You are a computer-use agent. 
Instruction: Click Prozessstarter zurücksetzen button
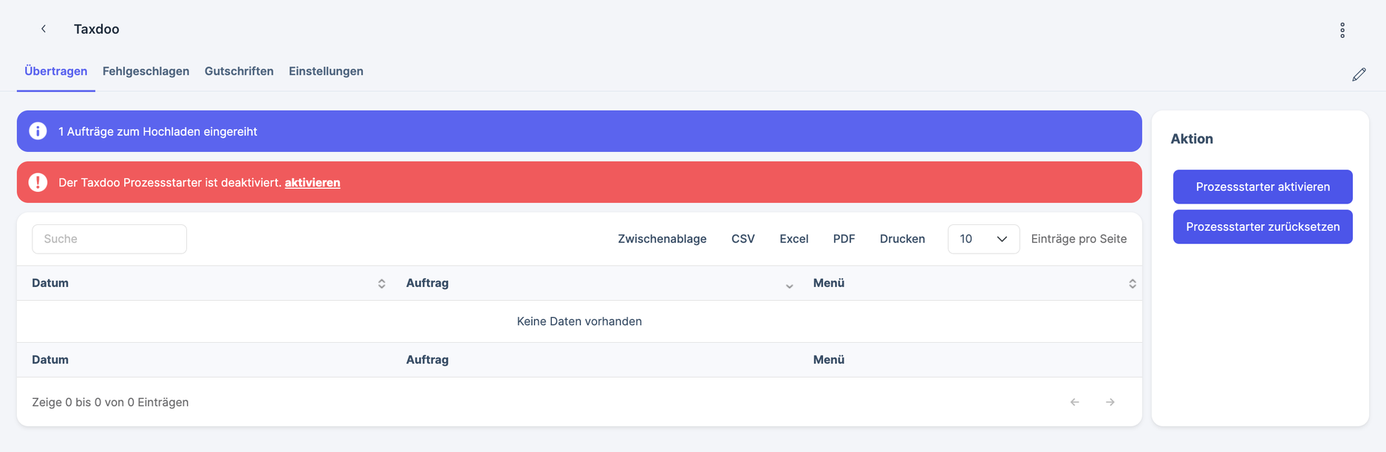[1262, 226]
